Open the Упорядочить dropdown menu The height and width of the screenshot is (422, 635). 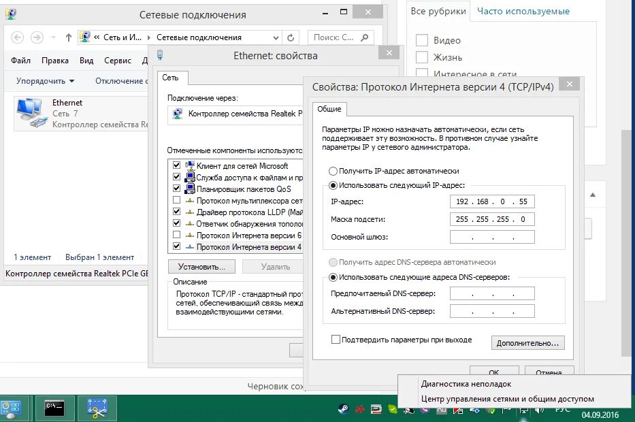click(45, 81)
